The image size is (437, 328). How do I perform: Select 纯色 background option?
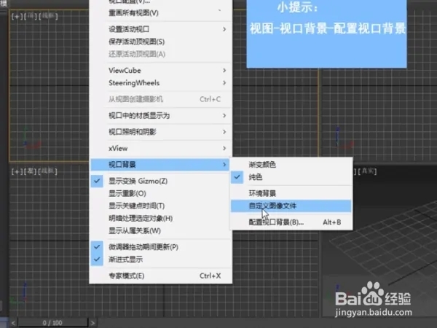(x=291, y=177)
